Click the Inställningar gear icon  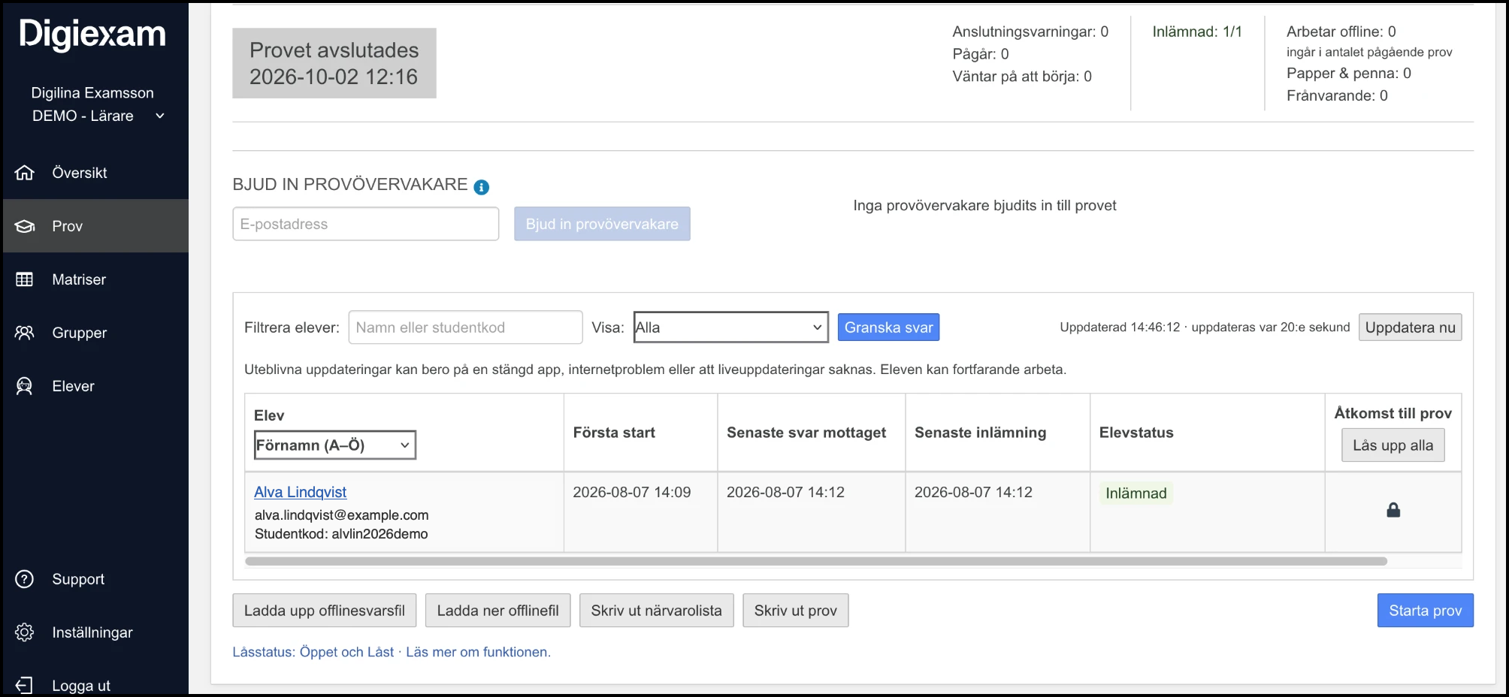25,632
